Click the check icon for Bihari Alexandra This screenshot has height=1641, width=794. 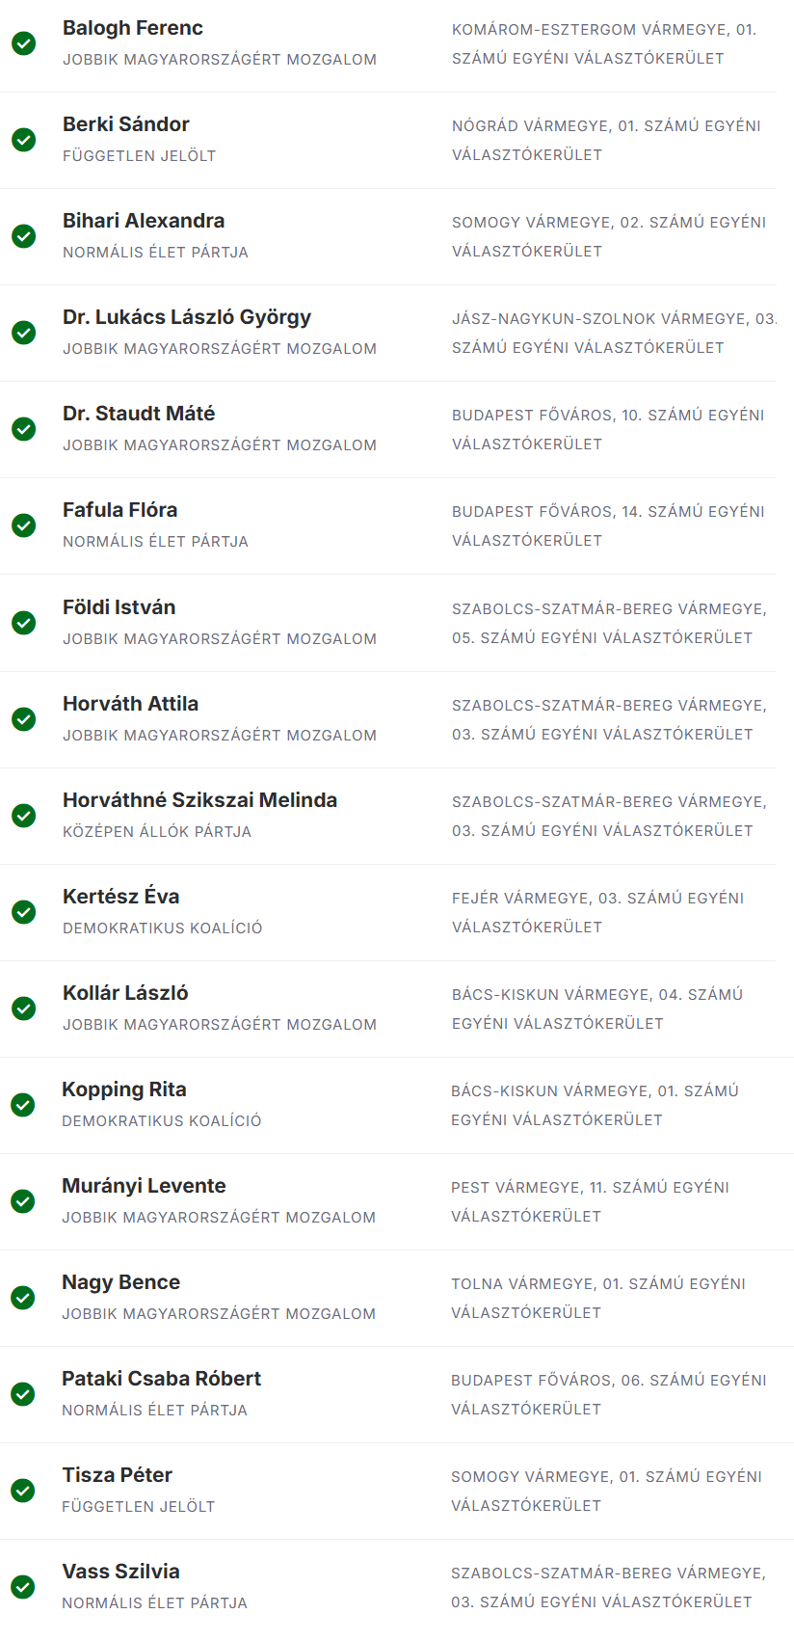point(24,236)
